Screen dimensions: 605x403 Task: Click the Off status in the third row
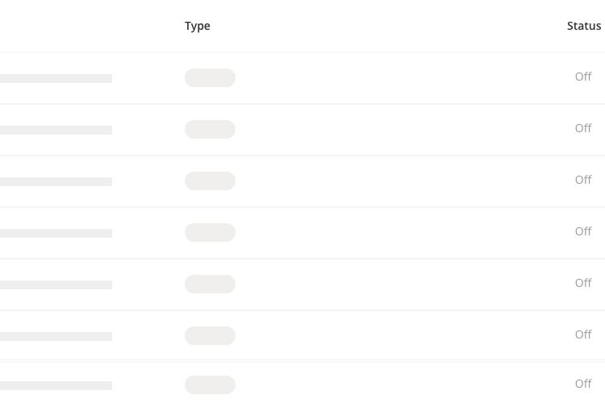[x=583, y=180]
